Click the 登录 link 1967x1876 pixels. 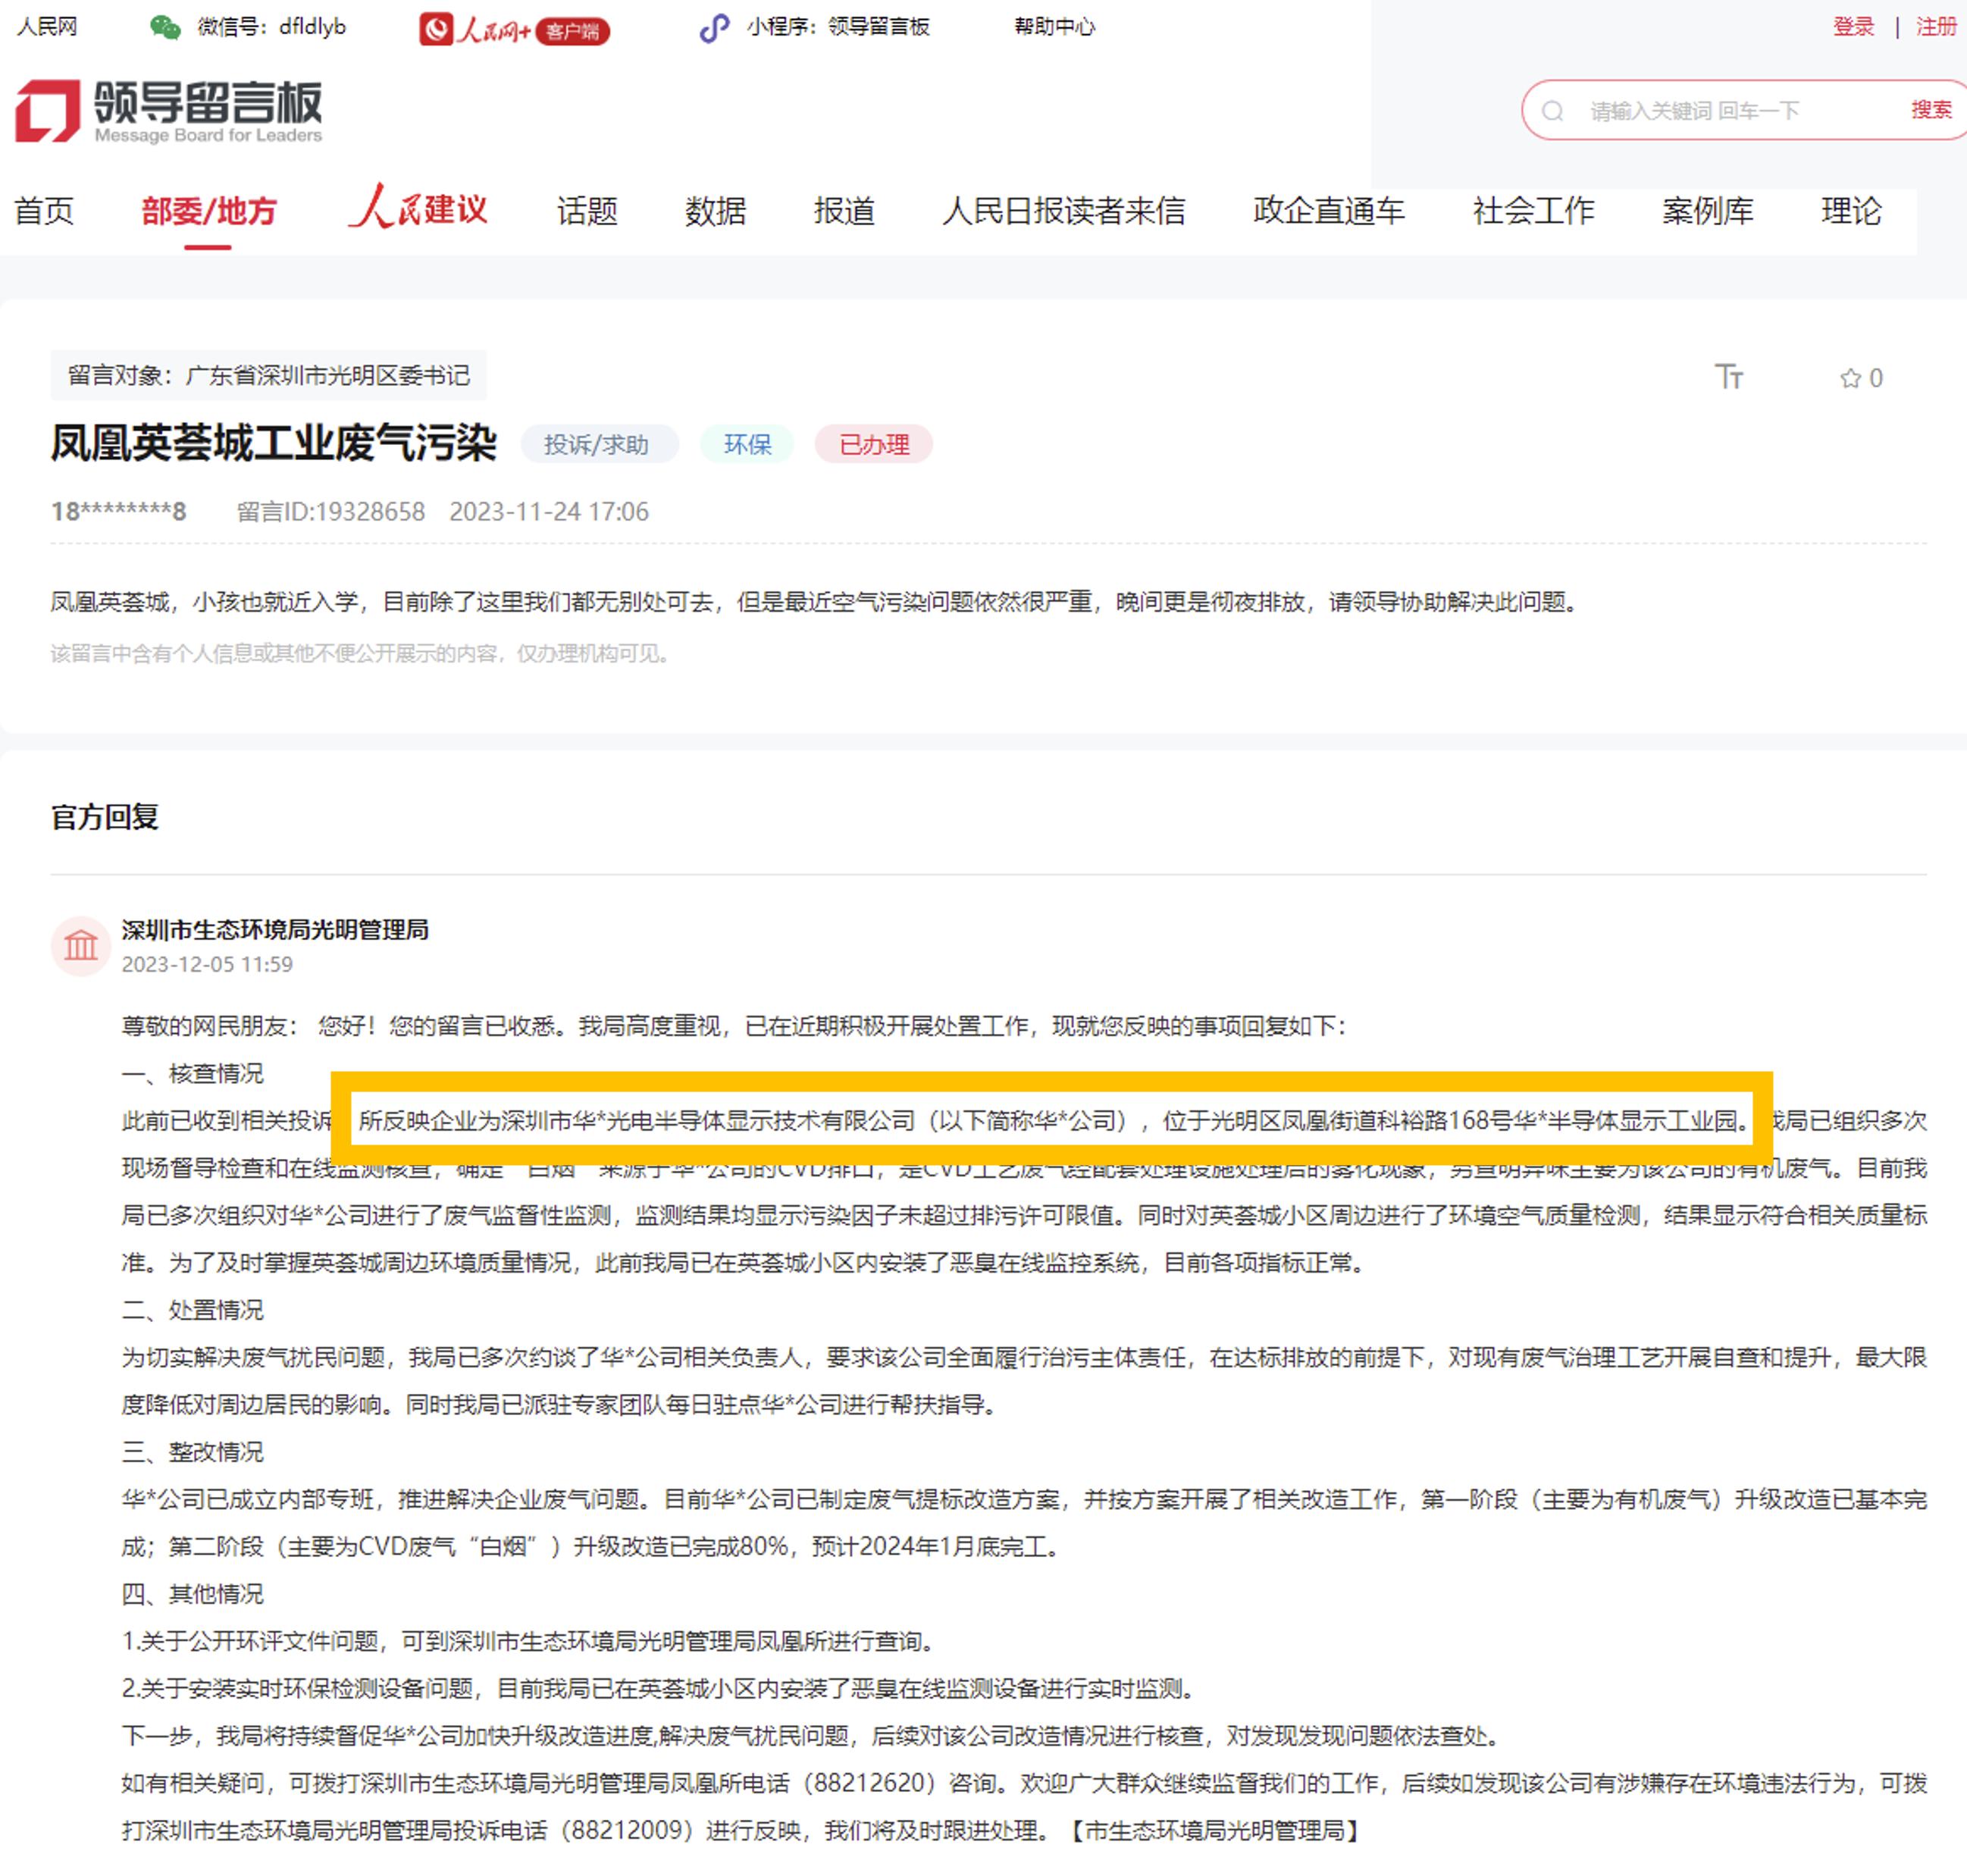pos(1853,26)
